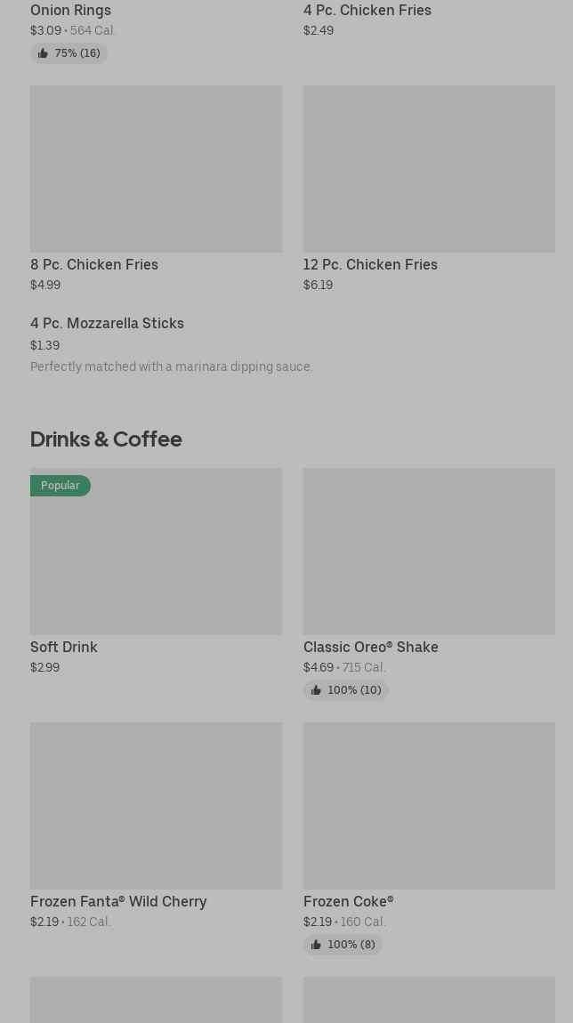The width and height of the screenshot is (573, 1023).
Task: Click the Classic Oreo Shake title text
Action: pos(370,647)
